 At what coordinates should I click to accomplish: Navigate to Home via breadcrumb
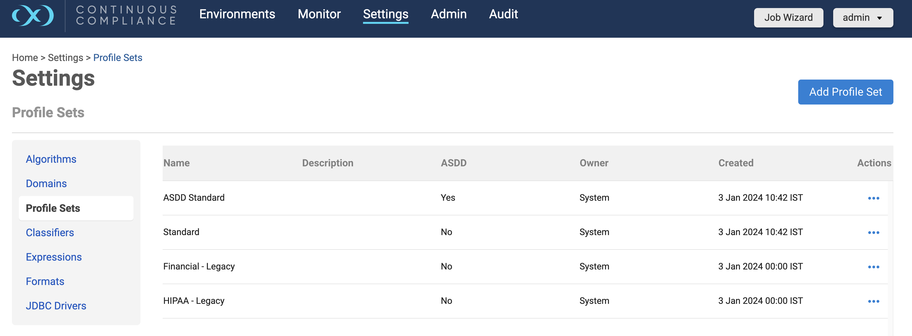[x=25, y=57]
